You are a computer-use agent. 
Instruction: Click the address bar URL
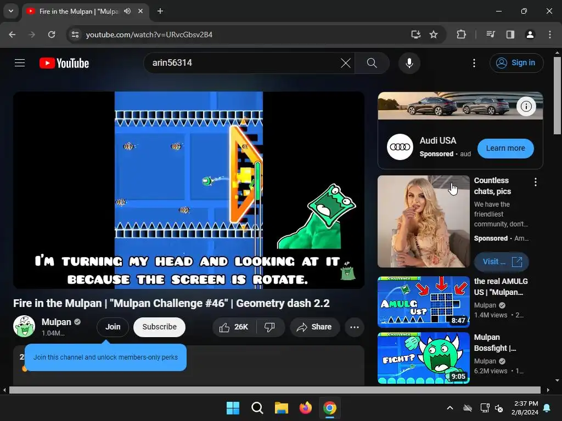(149, 35)
